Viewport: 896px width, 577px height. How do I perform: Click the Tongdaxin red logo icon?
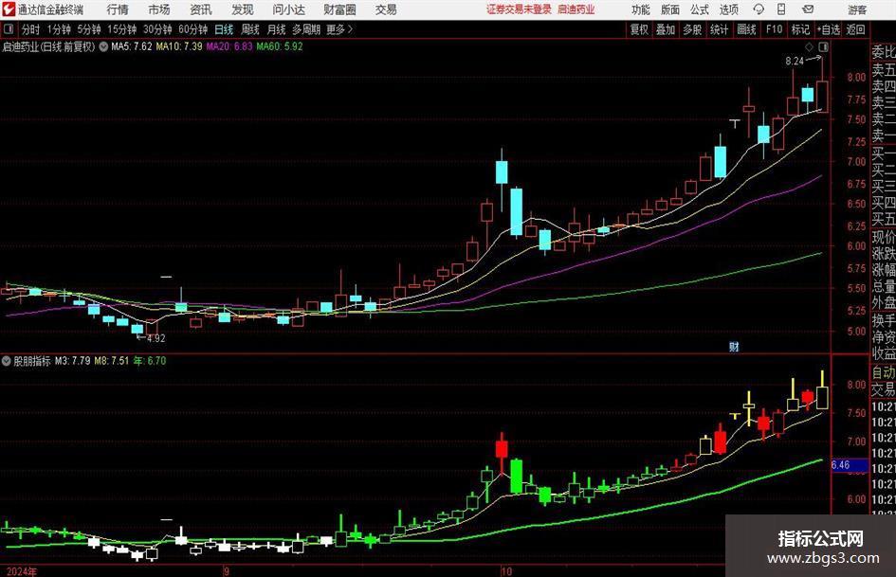[x=9, y=9]
